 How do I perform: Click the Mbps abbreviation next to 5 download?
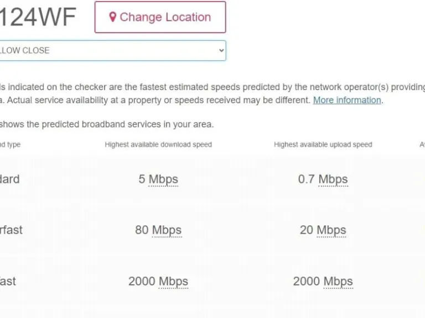[x=163, y=179]
